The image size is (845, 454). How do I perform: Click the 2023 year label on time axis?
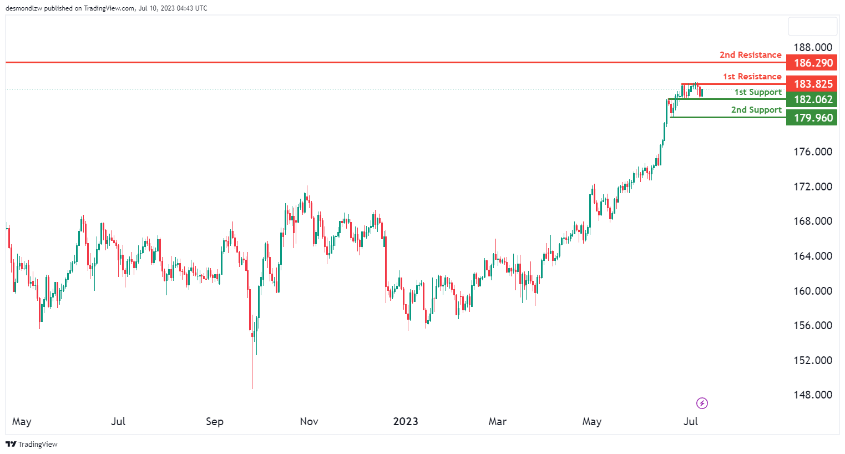(x=406, y=421)
